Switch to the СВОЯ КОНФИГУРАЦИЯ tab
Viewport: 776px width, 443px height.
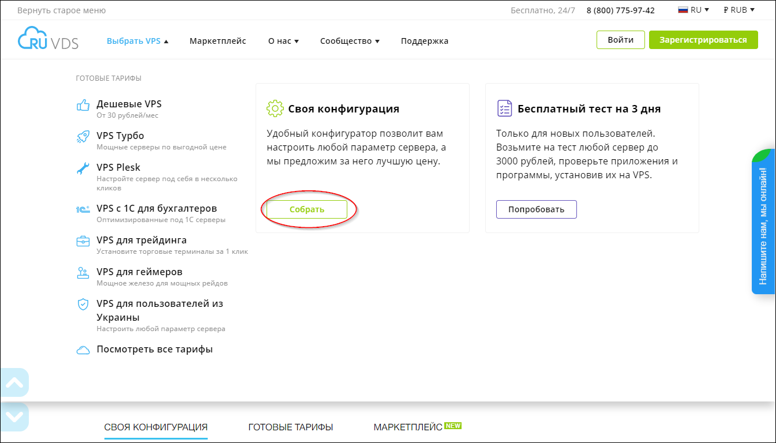156,427
